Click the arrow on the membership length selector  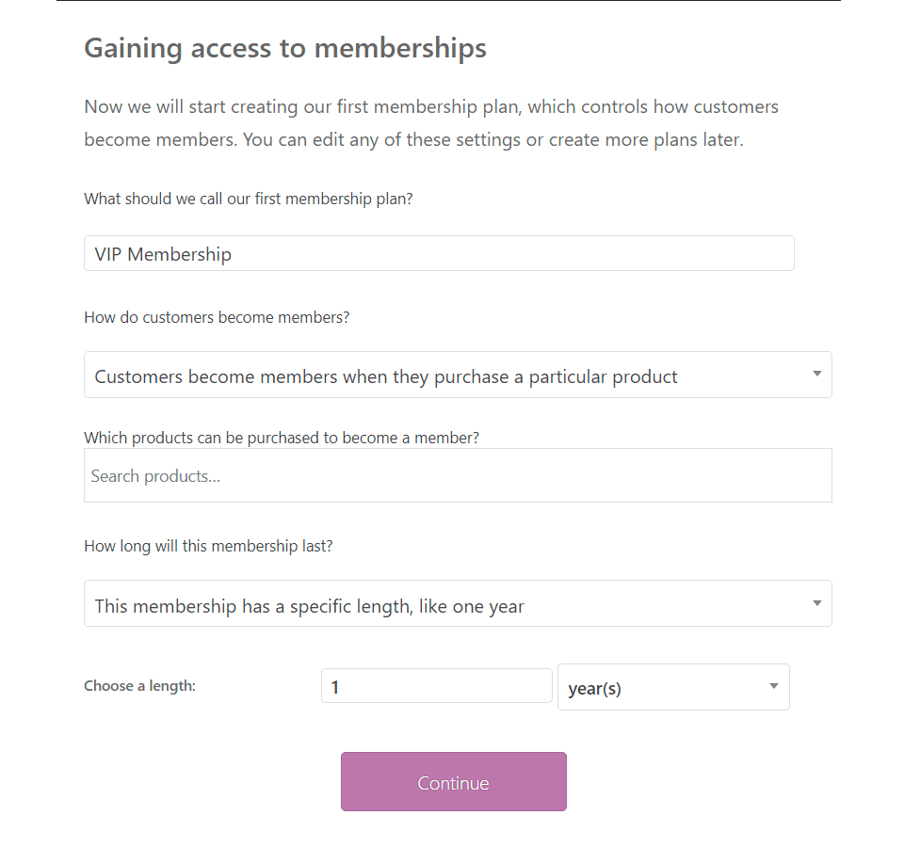817,603
